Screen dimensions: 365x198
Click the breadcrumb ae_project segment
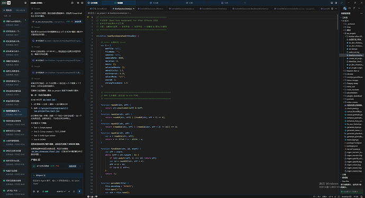[102, 13]
